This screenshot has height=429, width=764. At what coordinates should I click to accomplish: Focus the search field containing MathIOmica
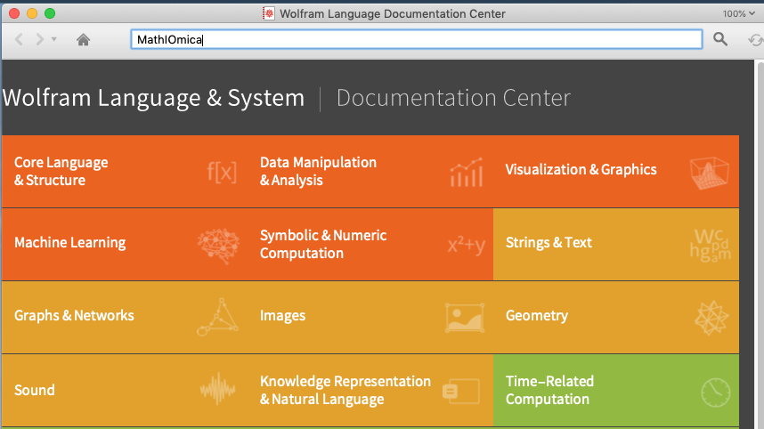click(417, 39)
